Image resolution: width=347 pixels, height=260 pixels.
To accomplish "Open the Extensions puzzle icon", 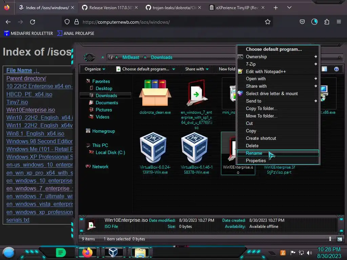I will (x=327, y=22).
